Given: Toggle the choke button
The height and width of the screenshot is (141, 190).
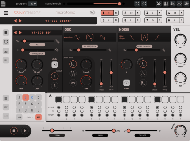Looking at the screenshot, I should pos(55,65).
